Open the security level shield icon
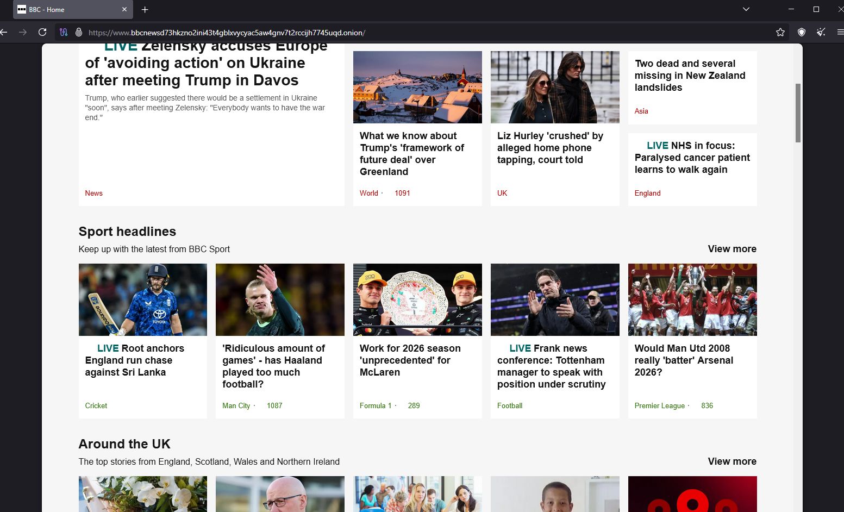Image resolution: width=844 pixels, height=512 pixels. coord(801,33)
